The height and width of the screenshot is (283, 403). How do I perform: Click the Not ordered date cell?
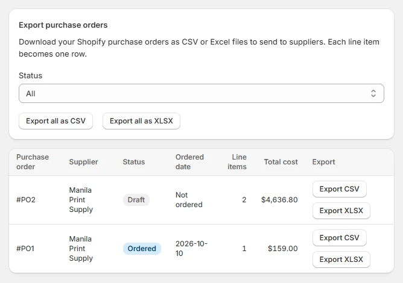pyautogui.click(x=189, y=200)
